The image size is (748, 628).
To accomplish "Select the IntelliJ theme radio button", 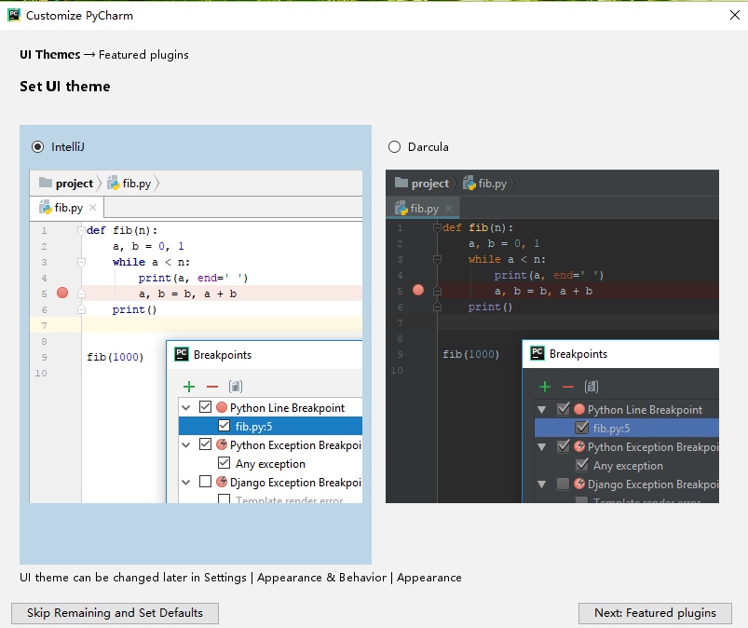I will coord(37,146).
